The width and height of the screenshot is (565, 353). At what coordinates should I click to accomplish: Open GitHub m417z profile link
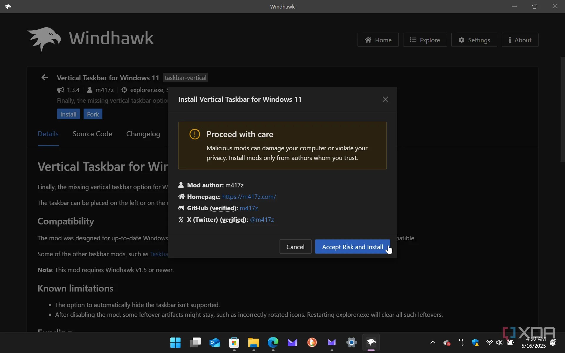coord(249,208)
